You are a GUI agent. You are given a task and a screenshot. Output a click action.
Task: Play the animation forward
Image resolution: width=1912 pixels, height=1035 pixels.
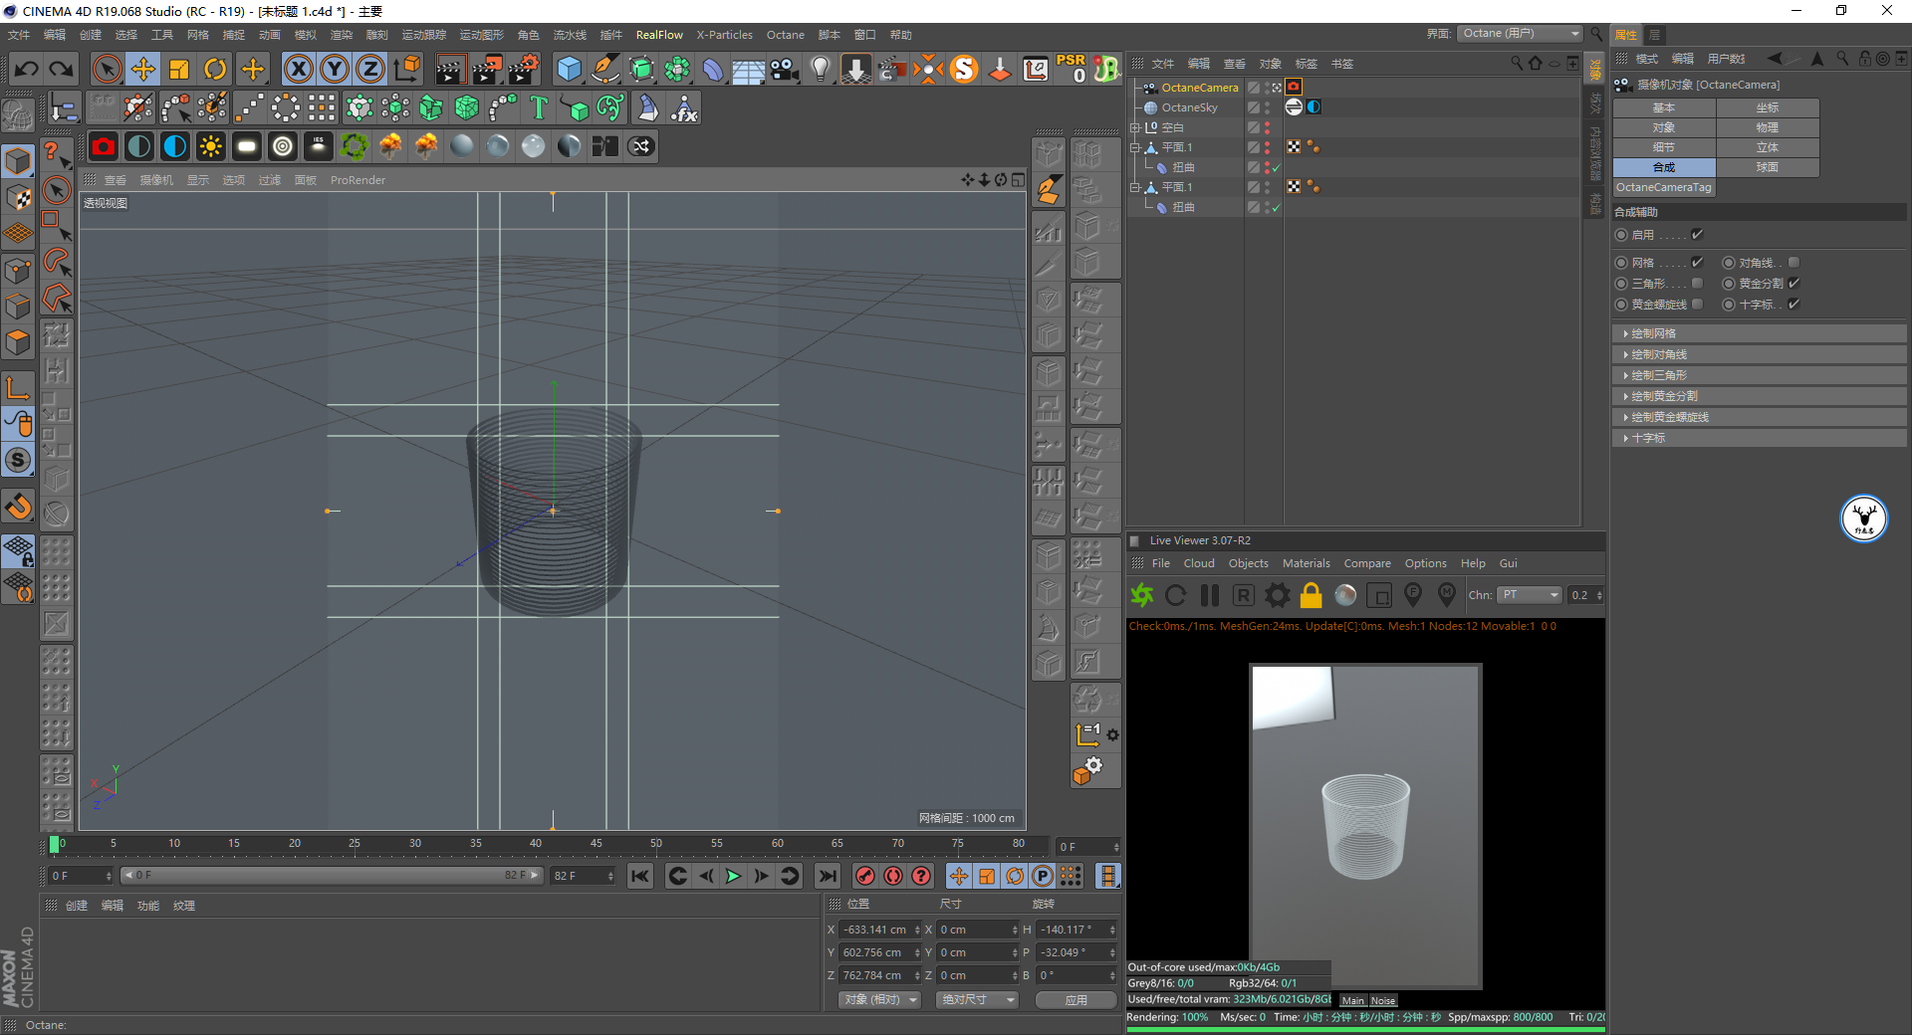tap(733, 876)
